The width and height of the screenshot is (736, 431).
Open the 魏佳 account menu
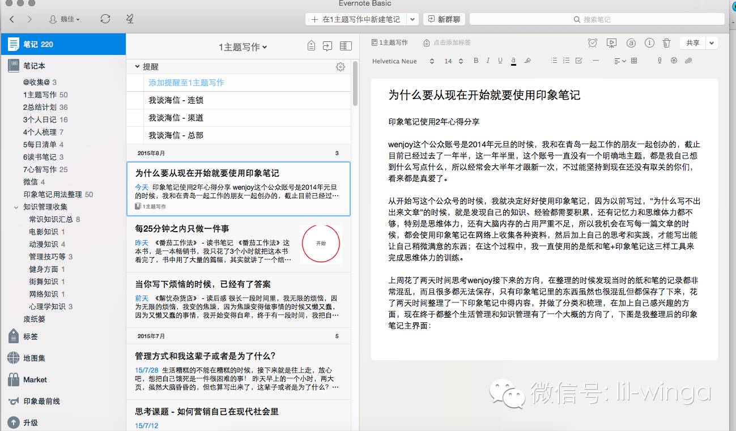tap(64, 19)
